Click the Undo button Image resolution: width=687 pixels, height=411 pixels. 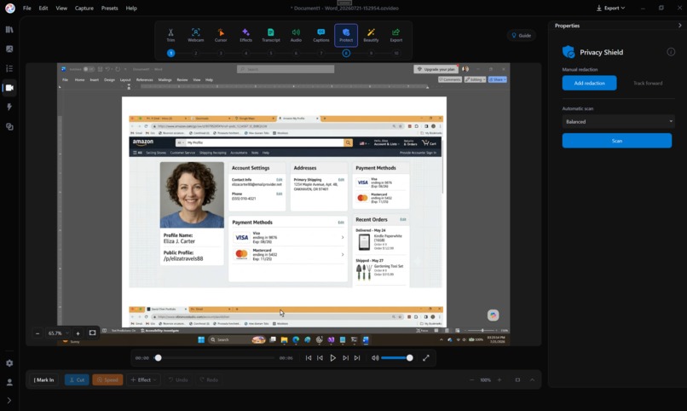178,380
